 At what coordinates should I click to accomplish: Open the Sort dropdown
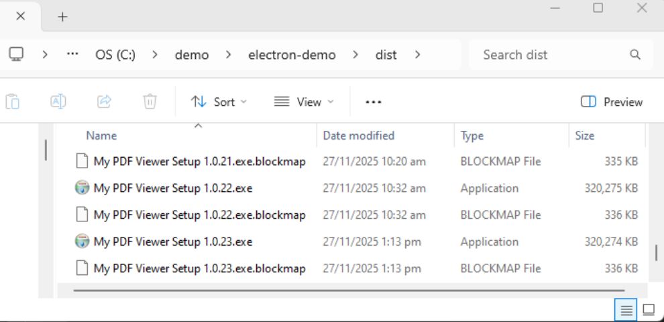pyautogui.click(x=219, y=102)
